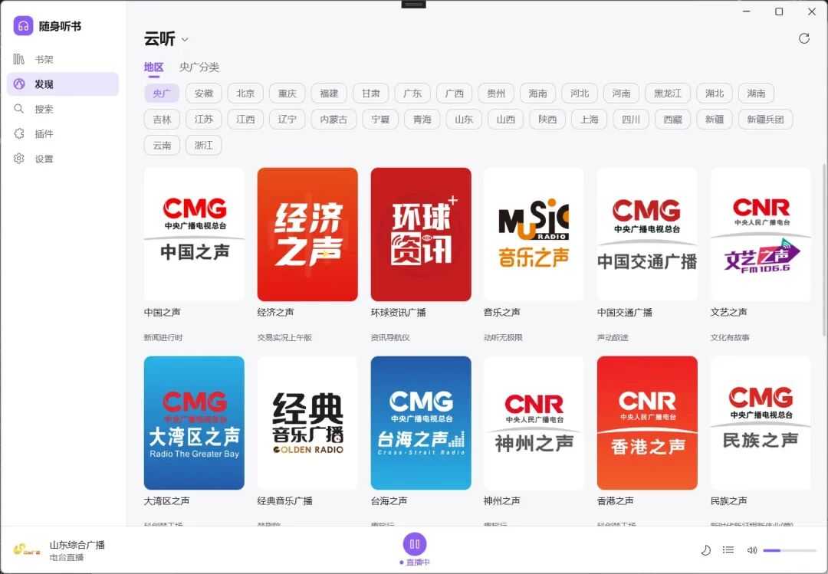
Task: Click the 随身听书 headphone app logo
Action: pos(23,26)
